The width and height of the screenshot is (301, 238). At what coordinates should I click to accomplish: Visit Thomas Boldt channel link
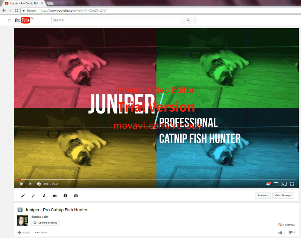pos(39,217)
